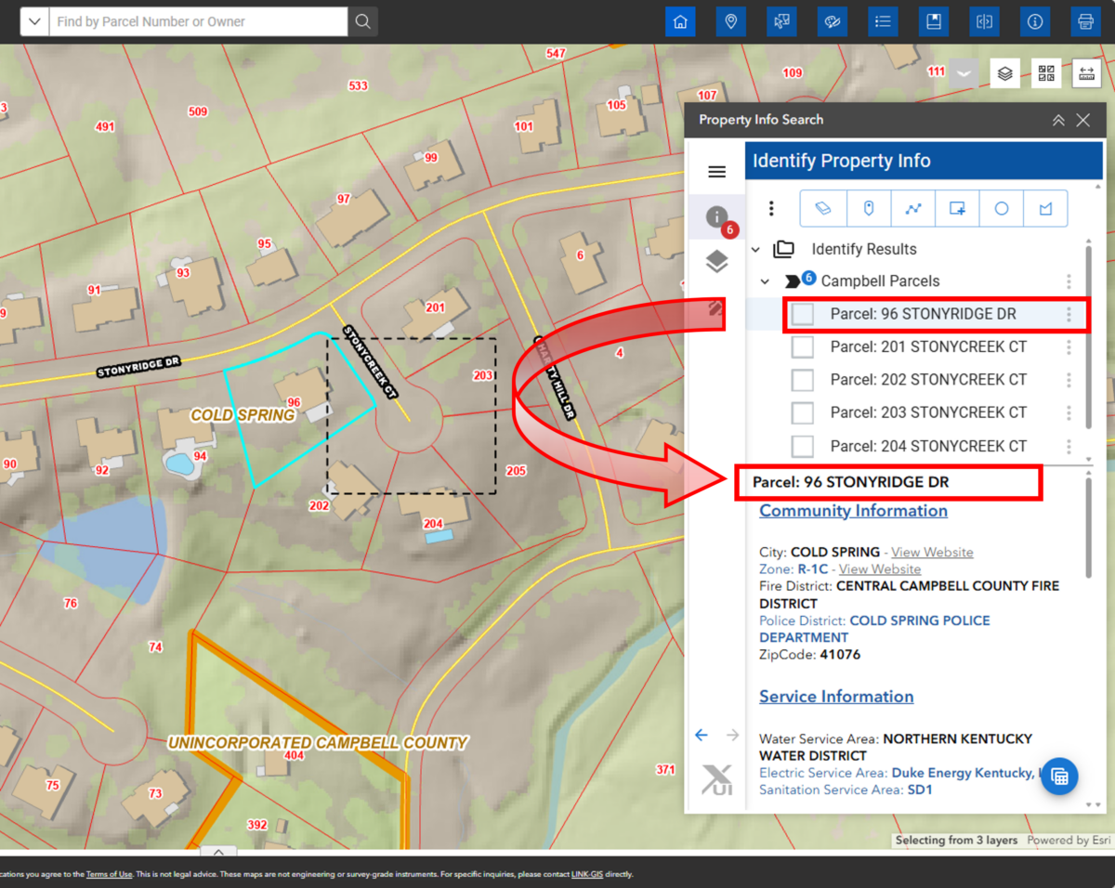This screenshot has height=888, width=1115.
Task: Switch to layers tab in panel sidebar
Action: (716, 263)
